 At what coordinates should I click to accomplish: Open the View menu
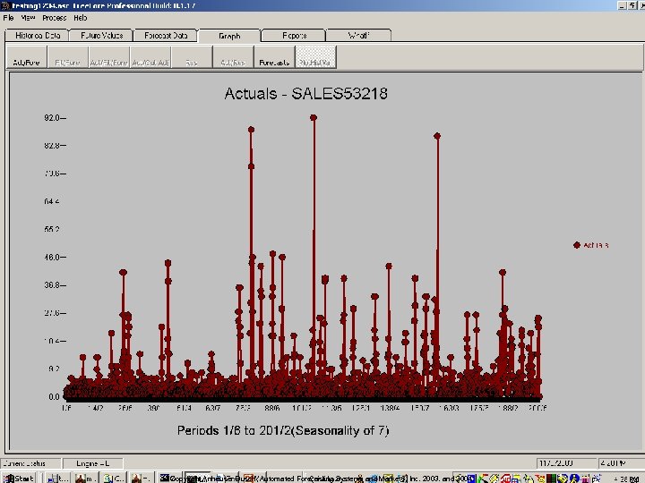(28, 18)
